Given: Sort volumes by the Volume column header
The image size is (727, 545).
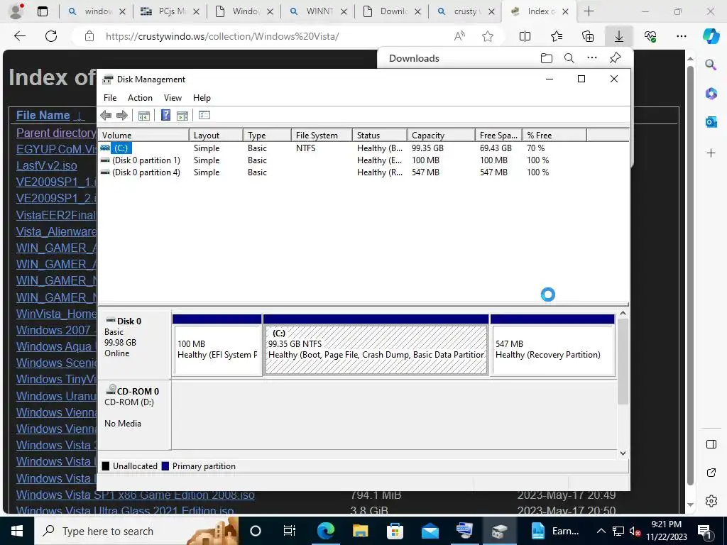Looking at the screenshot, I should [x=143, y=136].
